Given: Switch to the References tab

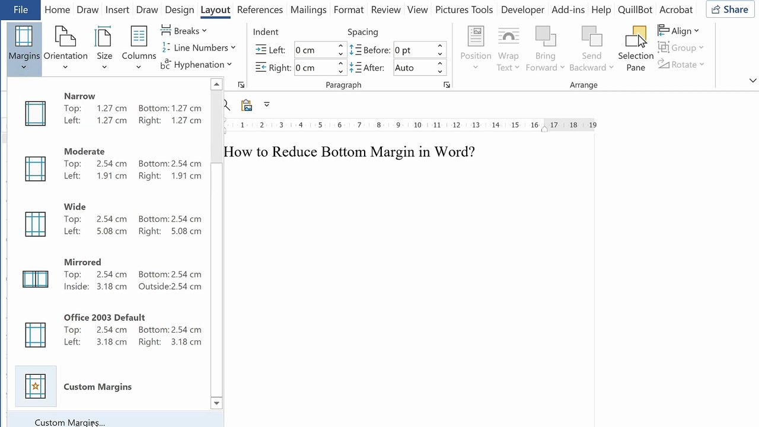Looking at the screenshot, I should 260,9.
